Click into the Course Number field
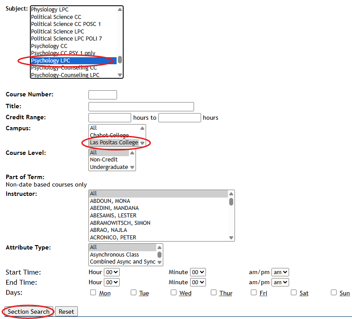This screenshot has width=352, height=319. (x=103, y=95)
